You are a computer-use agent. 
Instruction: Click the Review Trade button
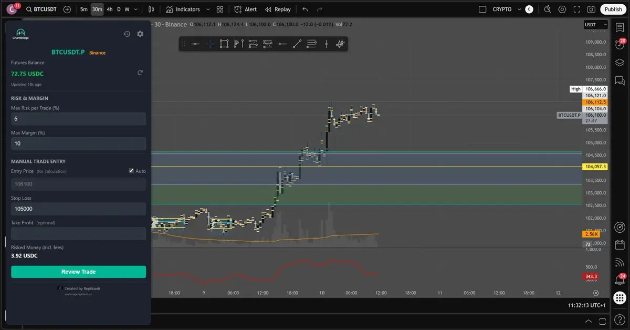tap(78, 272)
